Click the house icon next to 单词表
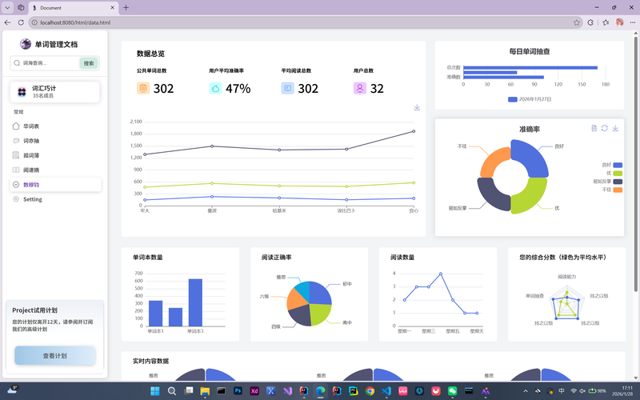This screenshot has width=640, height=400. 16,126
